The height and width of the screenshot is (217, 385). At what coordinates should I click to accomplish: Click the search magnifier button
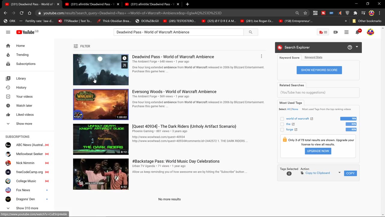pos(251,32)
